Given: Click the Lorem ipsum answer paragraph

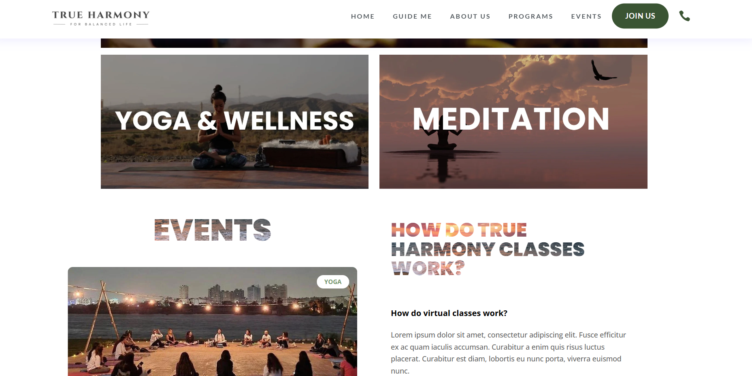Looking at the screenshot, I should [508, 352].
